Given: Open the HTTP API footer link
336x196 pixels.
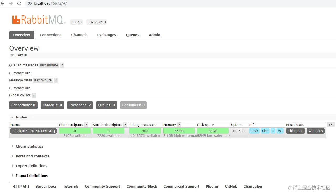Looking at the screenshot, I should [21, 187].
